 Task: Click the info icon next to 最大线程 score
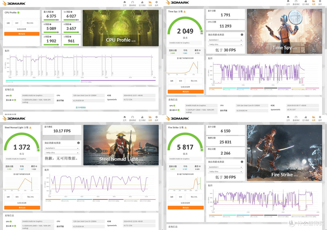[53, 12]
